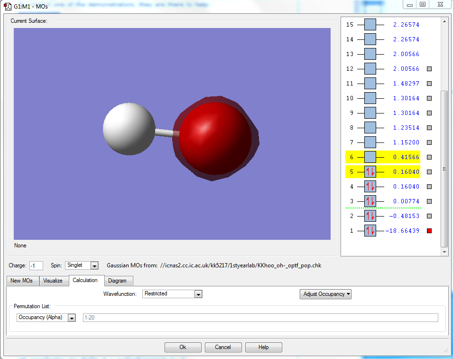
Task: Toggle the red surface marker for MO 1
Action: click(429, 231)
